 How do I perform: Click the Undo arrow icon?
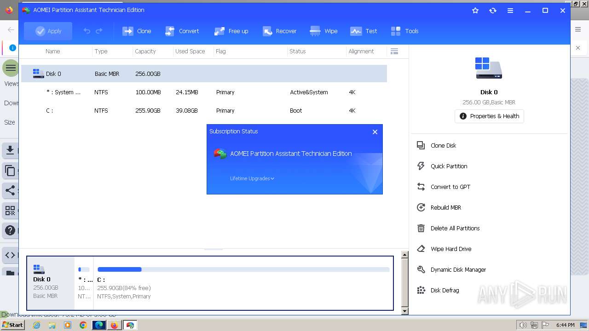point(87,31)
